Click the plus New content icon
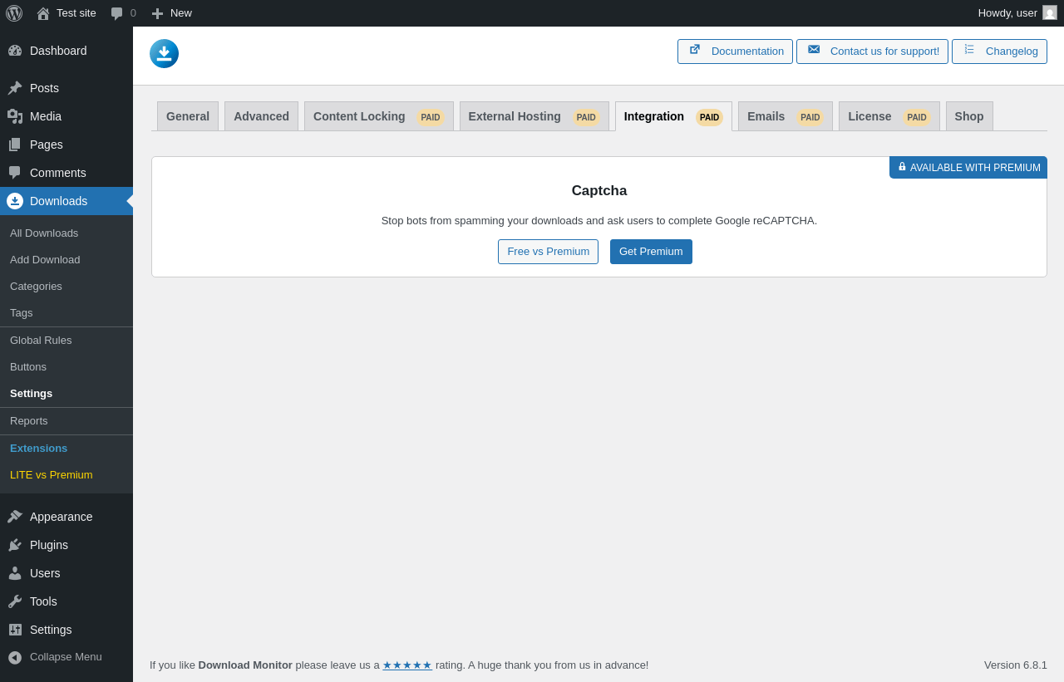Viewport: 1064px width, 682px height. (x=157, y=13)
